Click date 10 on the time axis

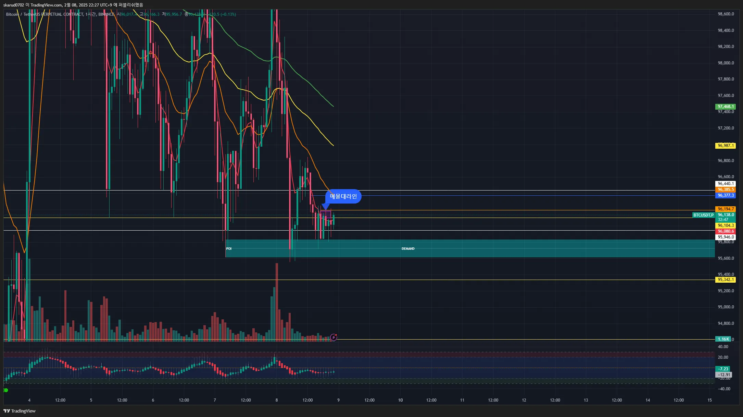(400, 400)
